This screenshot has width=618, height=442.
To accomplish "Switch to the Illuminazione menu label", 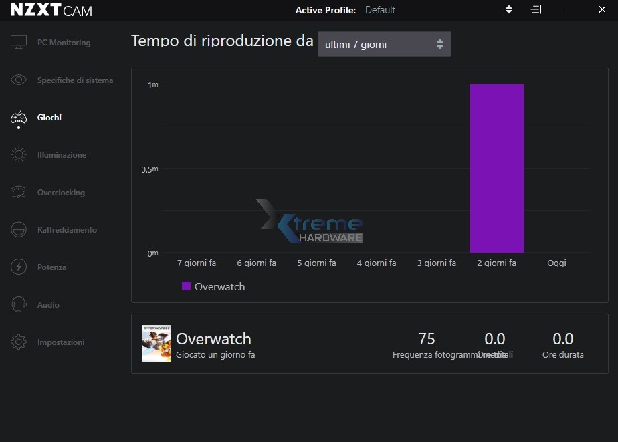I will [62, 155].
